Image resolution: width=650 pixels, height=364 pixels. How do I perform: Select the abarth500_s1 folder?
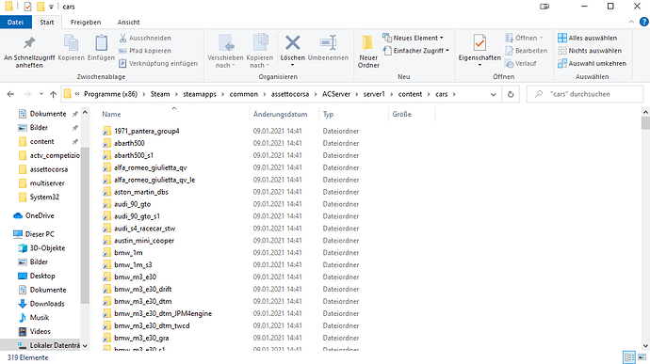pyautogui.click(x=134, y=155)
